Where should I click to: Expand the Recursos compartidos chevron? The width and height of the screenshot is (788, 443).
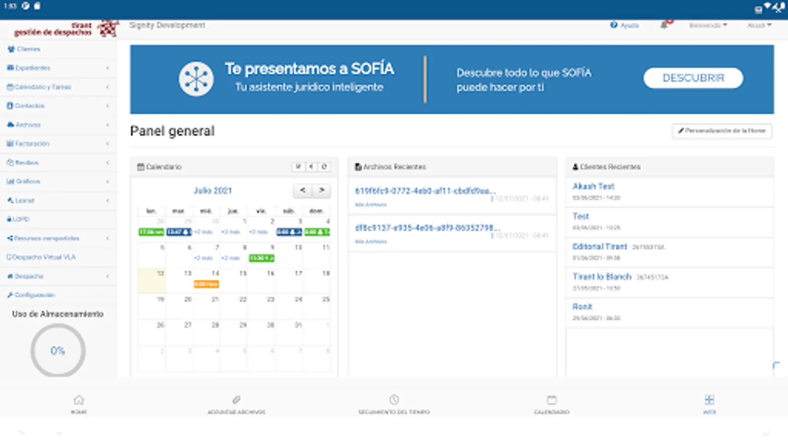[107, 238]
